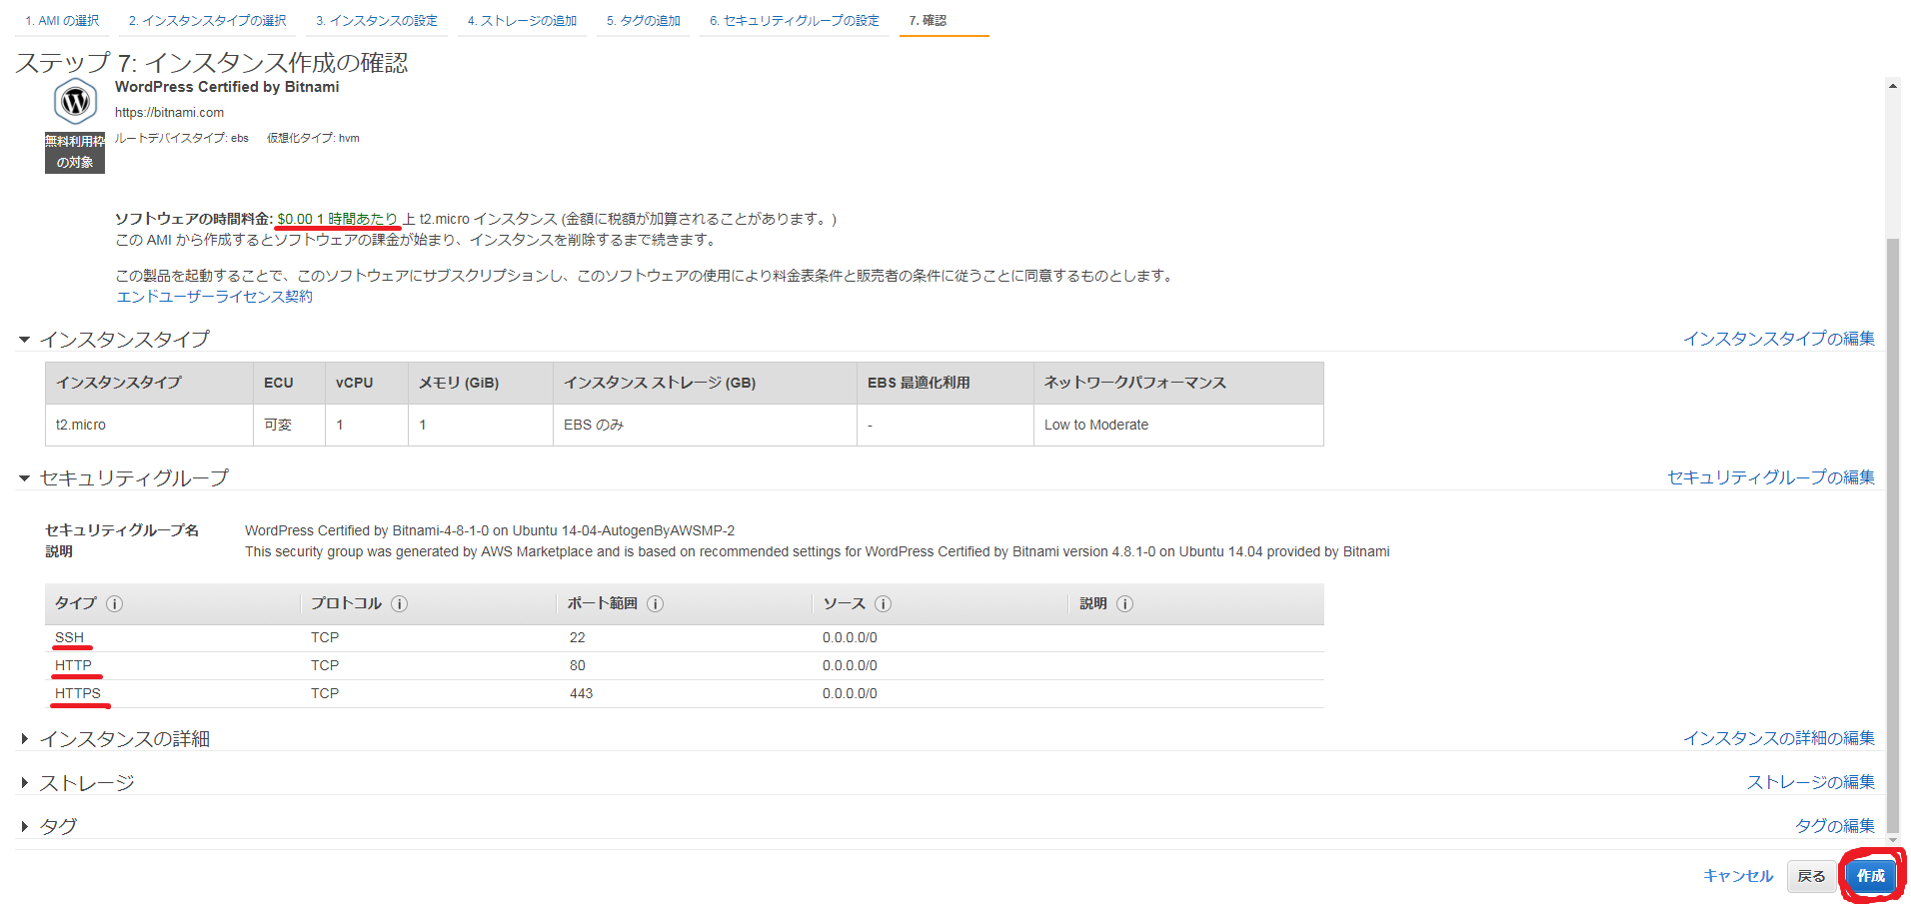This screenshot has height=907, width=1911.
Task: Switch to 6. セキュリティグループの設定 tab
Action: click(x=794, y=21)
